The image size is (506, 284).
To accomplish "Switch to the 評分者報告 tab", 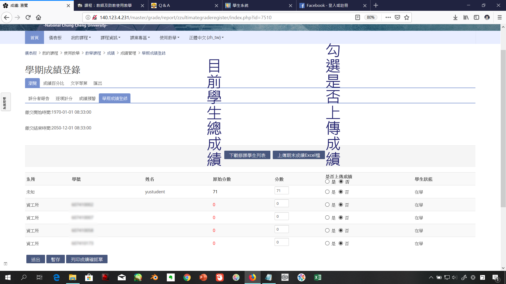I will click(x=39, y=98).
